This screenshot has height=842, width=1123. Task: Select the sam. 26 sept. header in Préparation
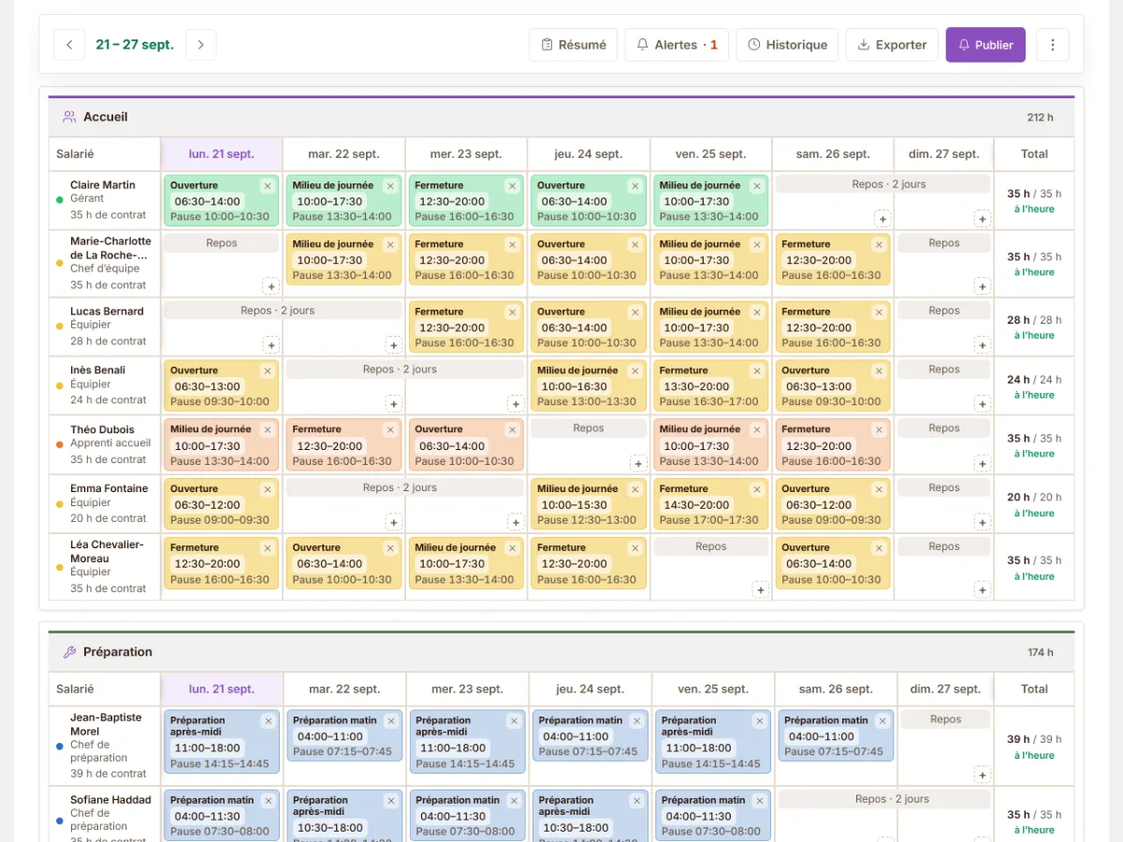point(836,690)
